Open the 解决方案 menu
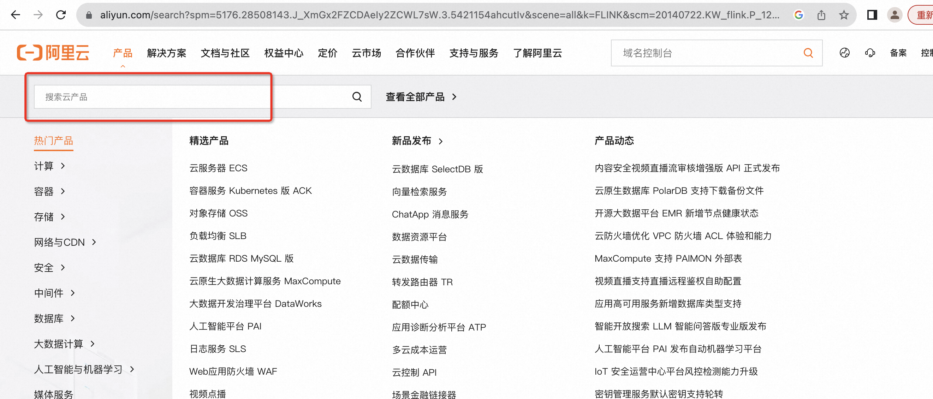The image size is (933, 399). (x=166, y=53)
